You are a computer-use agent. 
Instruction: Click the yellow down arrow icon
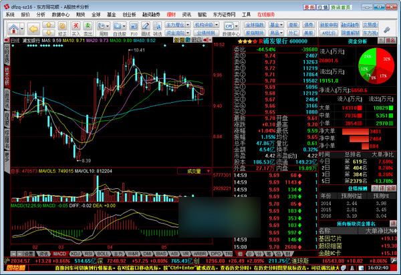49,33
